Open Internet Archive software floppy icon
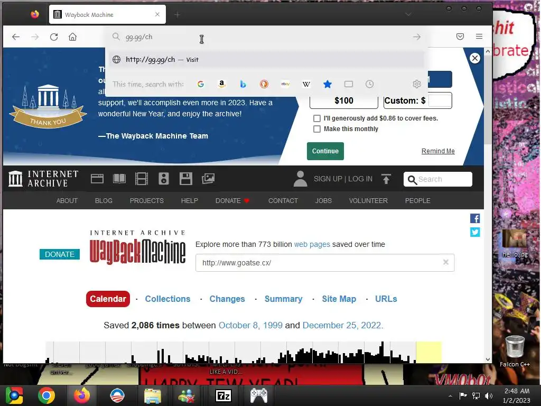The width and height of the screenshot is (541, 406). coord(185,179)
